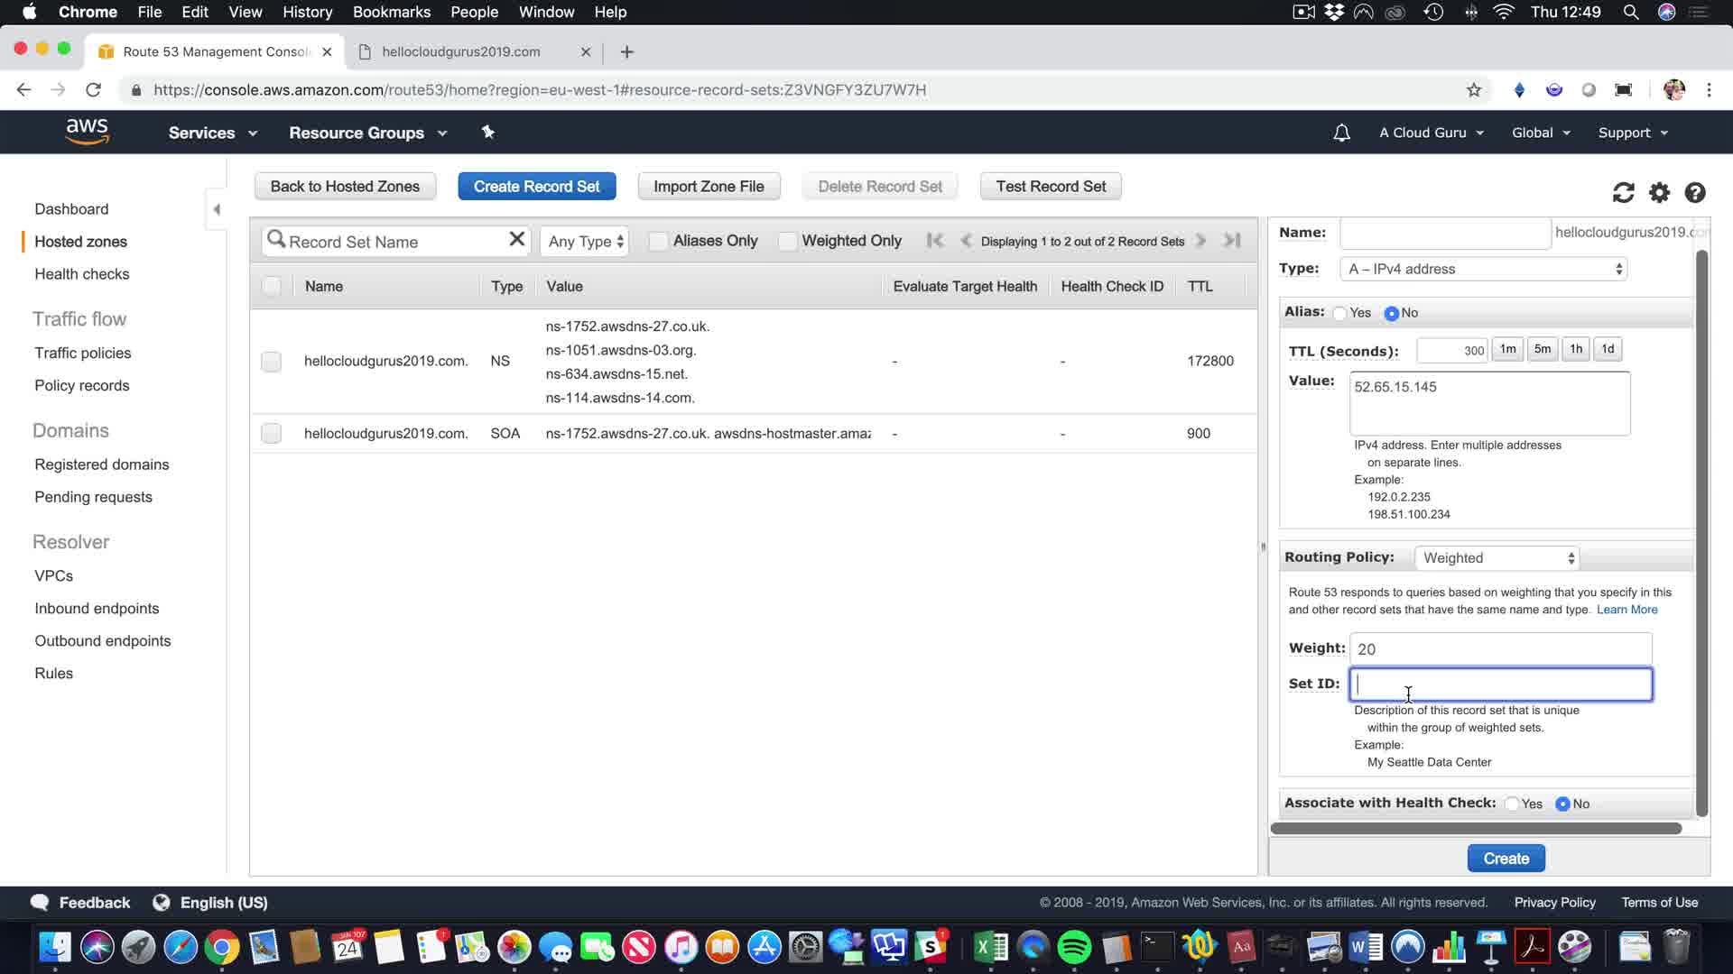1733x974 pixels.
Task: Click the pin shortcut icon in the AWS navbar
Action: [x=487, y=133]
